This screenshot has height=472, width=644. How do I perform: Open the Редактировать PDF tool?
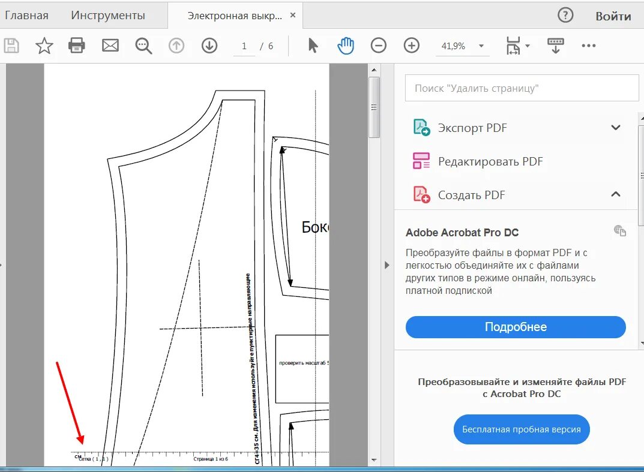click(x=490, y=161)
